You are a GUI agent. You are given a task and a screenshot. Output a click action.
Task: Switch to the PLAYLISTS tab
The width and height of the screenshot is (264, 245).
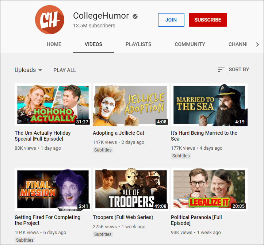click(x=138, y=44)
